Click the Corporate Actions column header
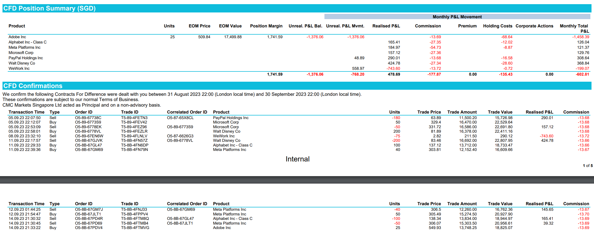This screenshot has width=594, height=234. (x=534, y=26)
